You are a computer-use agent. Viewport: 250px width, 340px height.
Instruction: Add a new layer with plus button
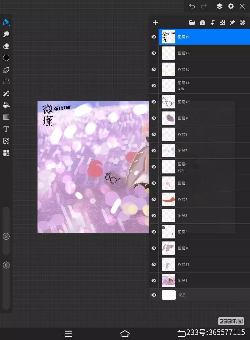pyautogui.click(x=155, y=22)
